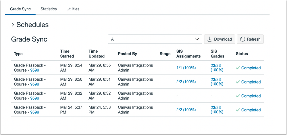Click SIS Grades 23/23 for Mar 24 sync

point(216,110)
